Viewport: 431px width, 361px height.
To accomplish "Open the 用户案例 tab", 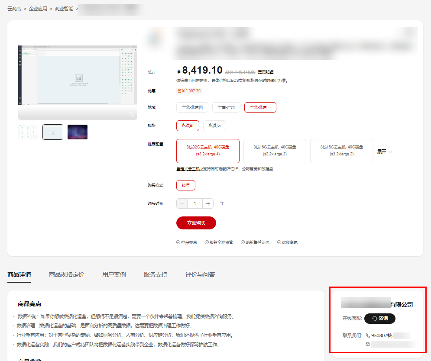I will tap(114, 274).
